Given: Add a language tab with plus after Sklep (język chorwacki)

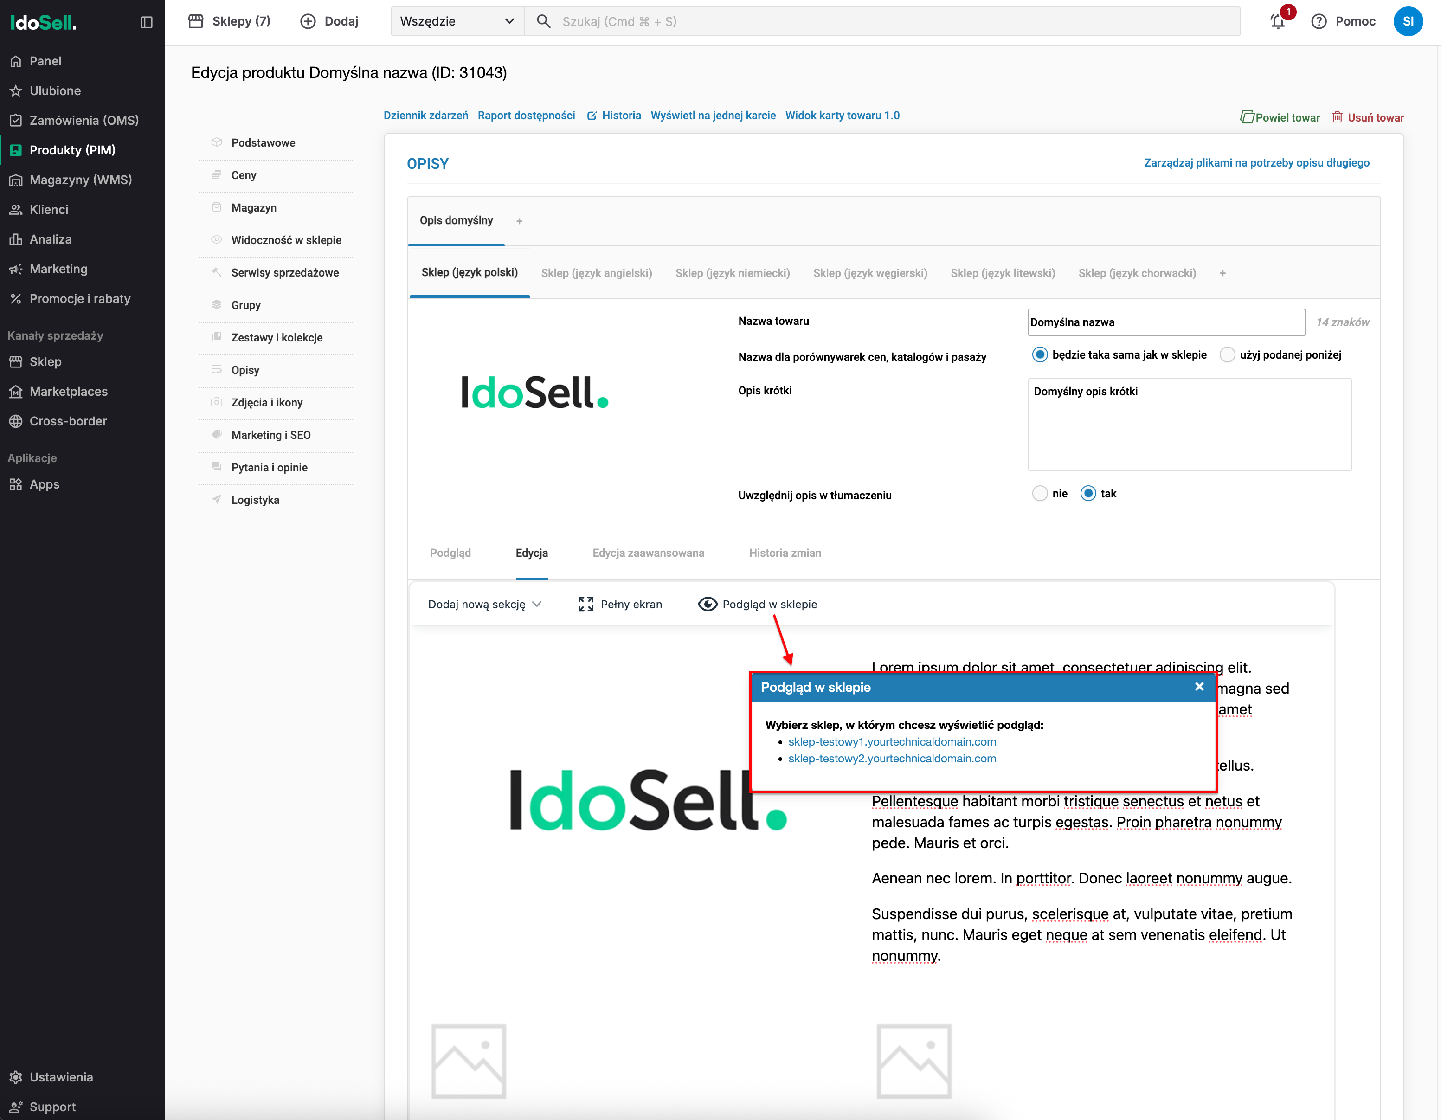Looking at the screenshot, I should (x=1222, y=273).
